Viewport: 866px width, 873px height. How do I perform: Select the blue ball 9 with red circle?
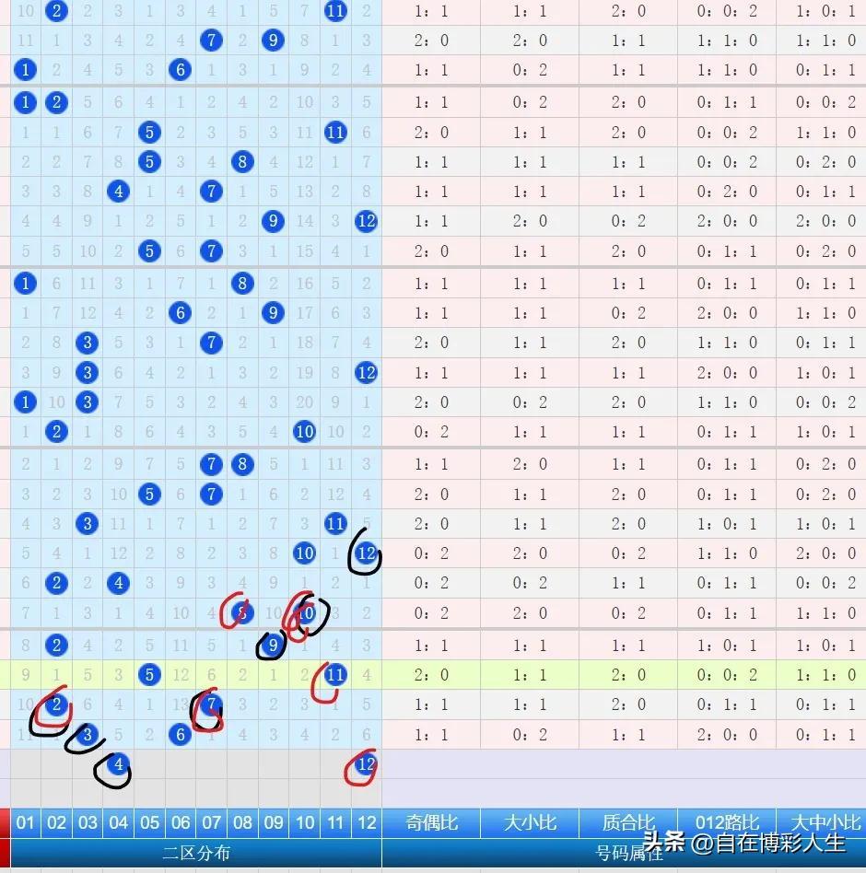pos(273,646)
